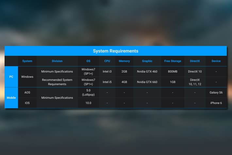This screenshot has width=232, height=155.
Task: Select the "Division" column header
Action: pyautogui.click(x=57, y=61)
